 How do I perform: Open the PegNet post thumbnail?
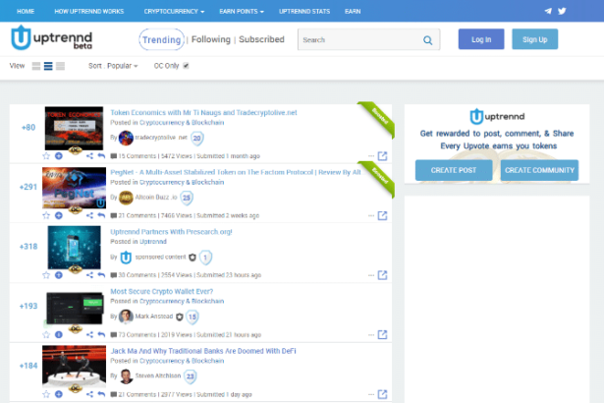[74, 188]
